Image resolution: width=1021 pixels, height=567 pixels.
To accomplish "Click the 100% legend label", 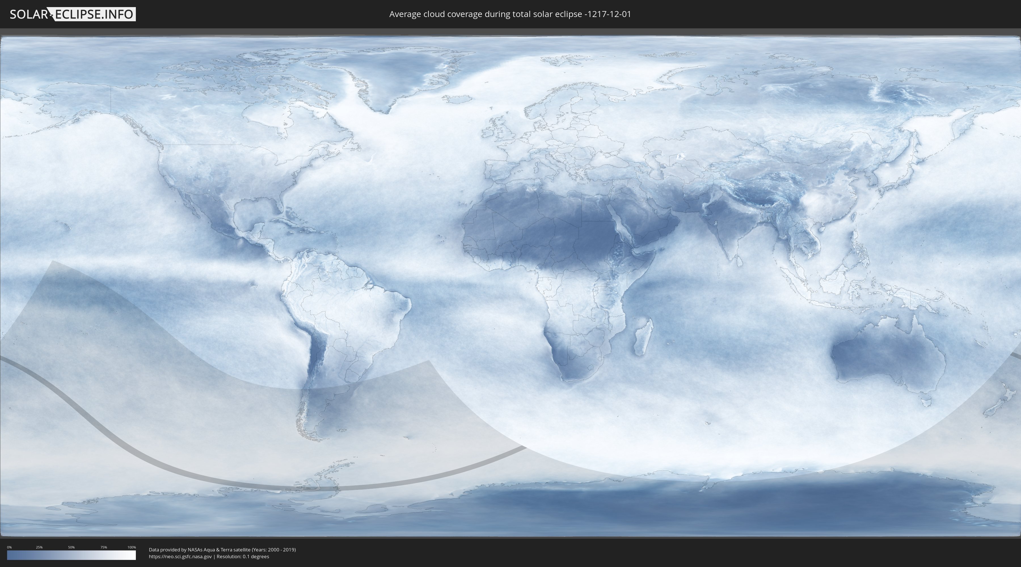I will [132, 547].
